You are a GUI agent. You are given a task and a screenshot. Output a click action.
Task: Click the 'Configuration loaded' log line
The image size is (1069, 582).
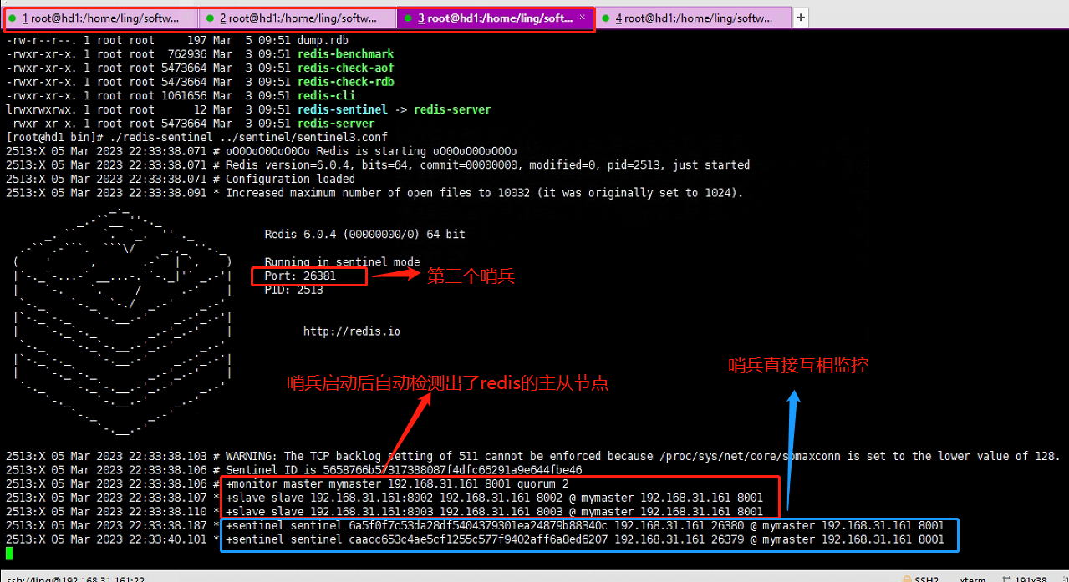[290, 179]
